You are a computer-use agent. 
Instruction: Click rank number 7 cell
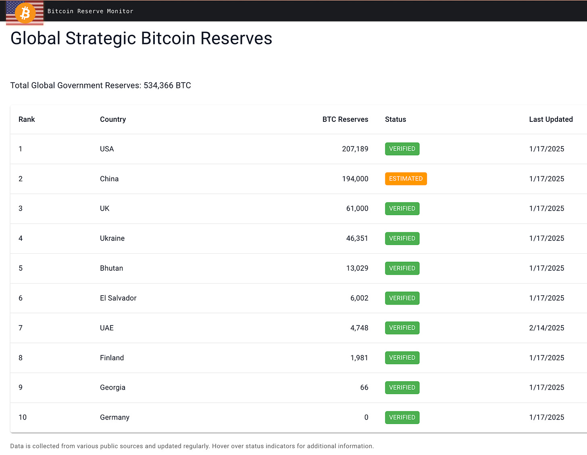pyautogui.click(x=21, y=328)
